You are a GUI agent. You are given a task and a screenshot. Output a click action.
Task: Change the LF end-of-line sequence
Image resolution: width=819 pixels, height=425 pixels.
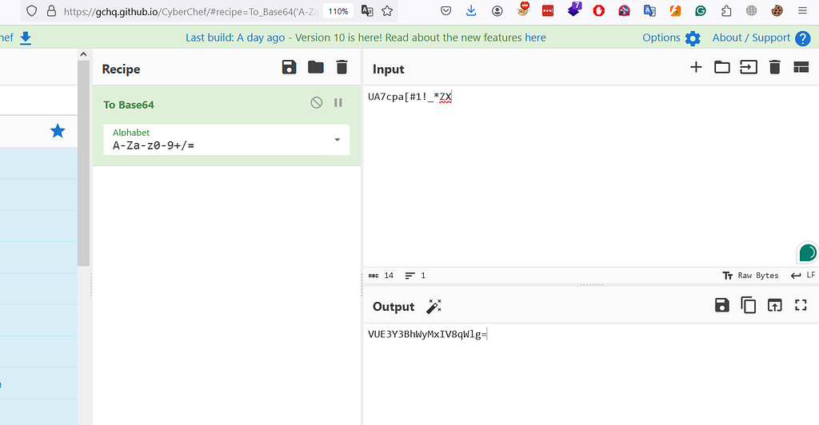tap(803, 276)
